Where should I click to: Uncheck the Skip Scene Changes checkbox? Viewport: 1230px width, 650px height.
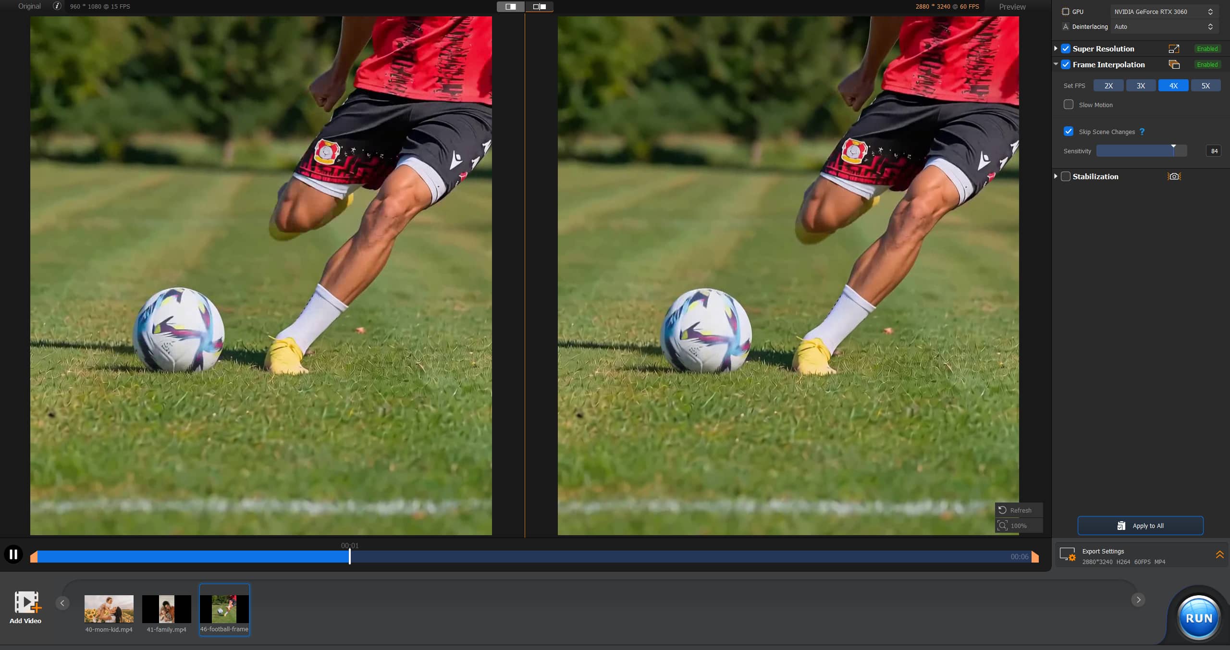1069,131
